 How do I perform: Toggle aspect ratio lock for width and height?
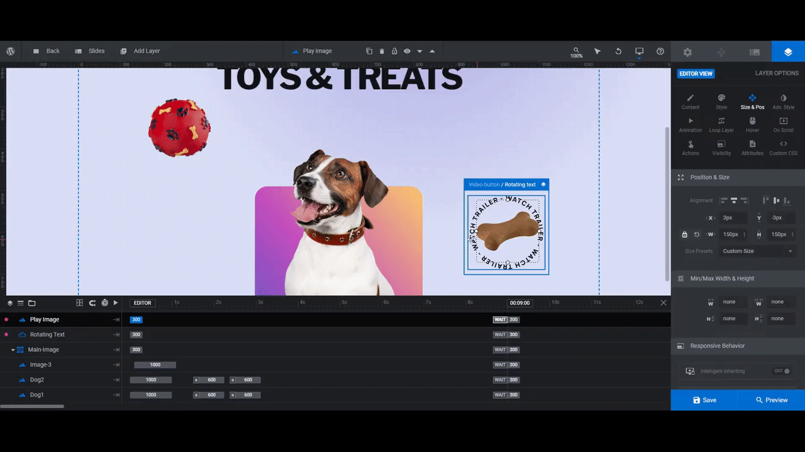(685, 234)
